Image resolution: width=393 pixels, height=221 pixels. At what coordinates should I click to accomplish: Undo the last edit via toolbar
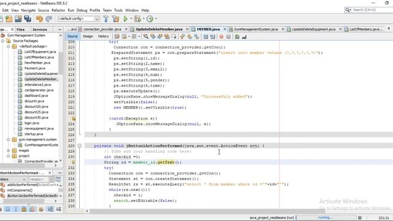point(39,19)
